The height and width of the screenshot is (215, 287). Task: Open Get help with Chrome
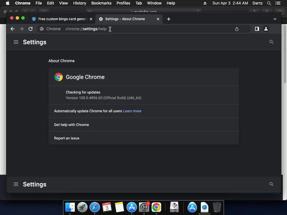point(144,125)
